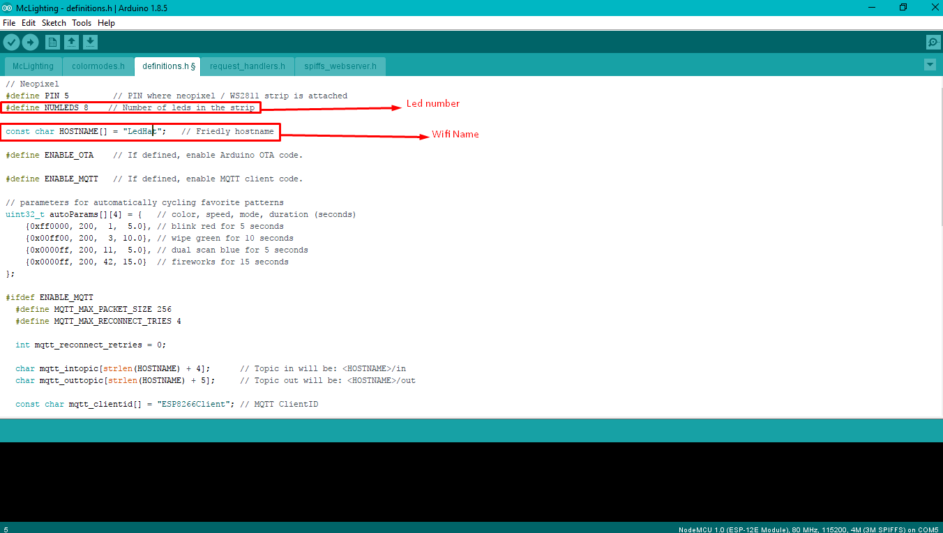Image resolution: width=943 pixels, height=533 pixels.
Task: Select the definitions.h tab
Action: 167,66
